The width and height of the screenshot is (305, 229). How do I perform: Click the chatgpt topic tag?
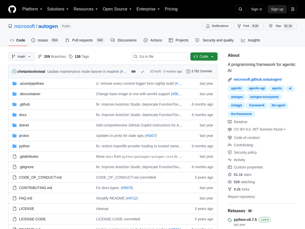pos(236,106)
